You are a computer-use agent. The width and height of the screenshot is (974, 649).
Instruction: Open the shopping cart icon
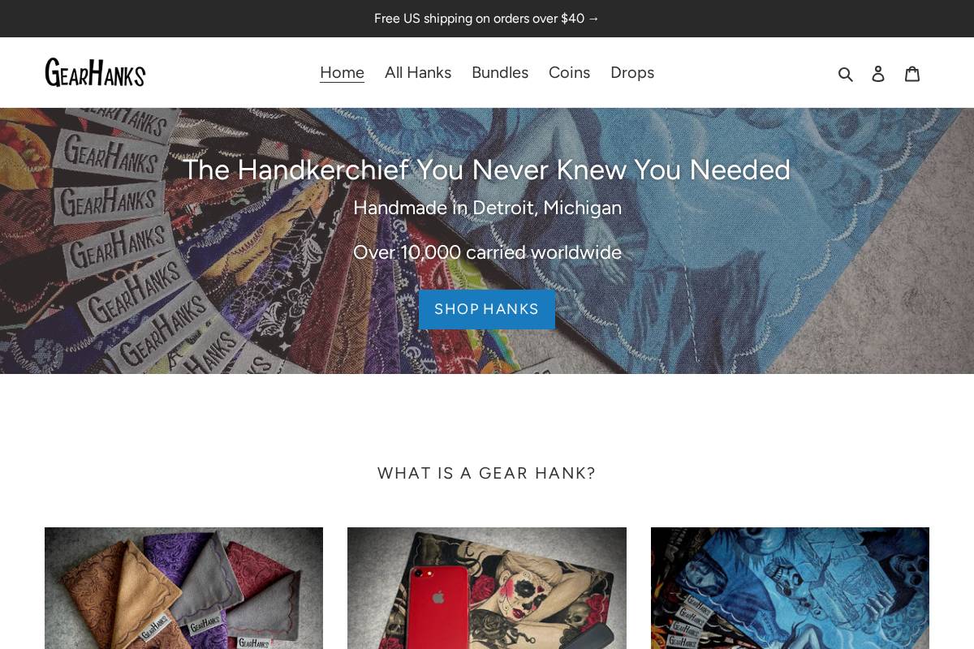pos(912,74)
